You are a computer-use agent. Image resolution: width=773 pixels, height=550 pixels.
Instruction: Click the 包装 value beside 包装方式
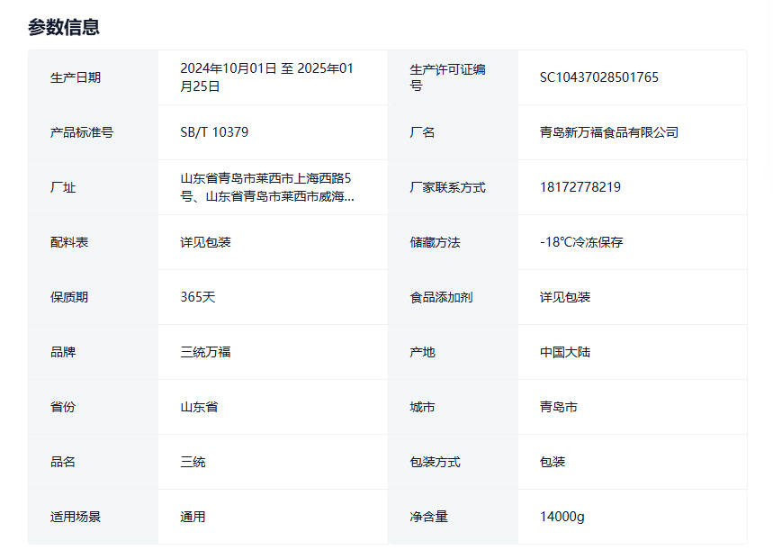553,462
